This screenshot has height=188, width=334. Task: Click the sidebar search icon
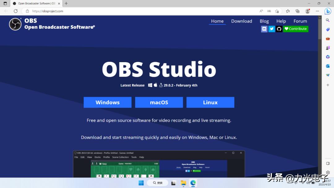[328, 20]
